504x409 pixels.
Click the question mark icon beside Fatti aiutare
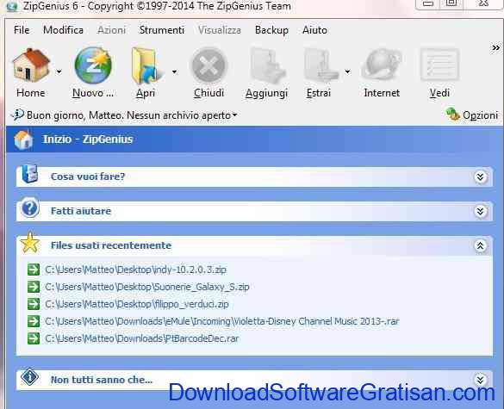pos(30,208)
